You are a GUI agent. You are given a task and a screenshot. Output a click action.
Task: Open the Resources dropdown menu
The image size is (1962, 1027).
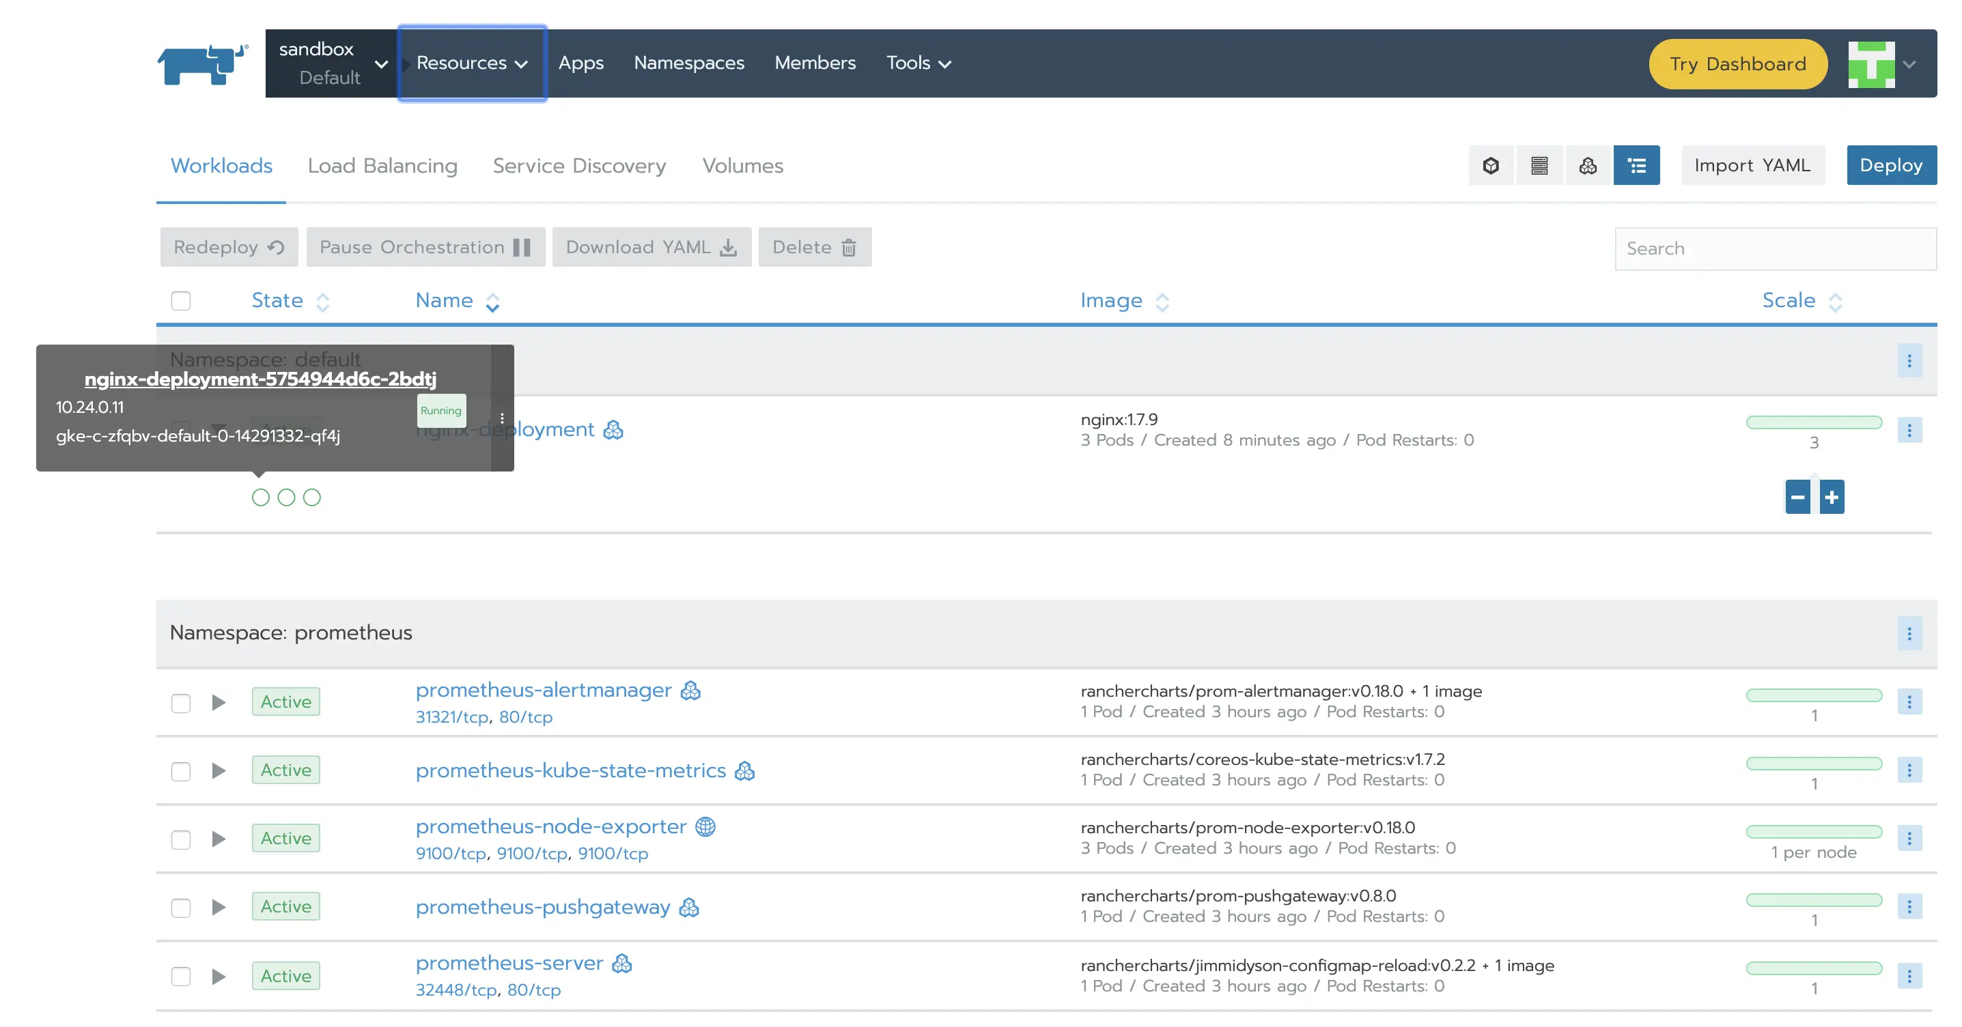tap(471, 63)
